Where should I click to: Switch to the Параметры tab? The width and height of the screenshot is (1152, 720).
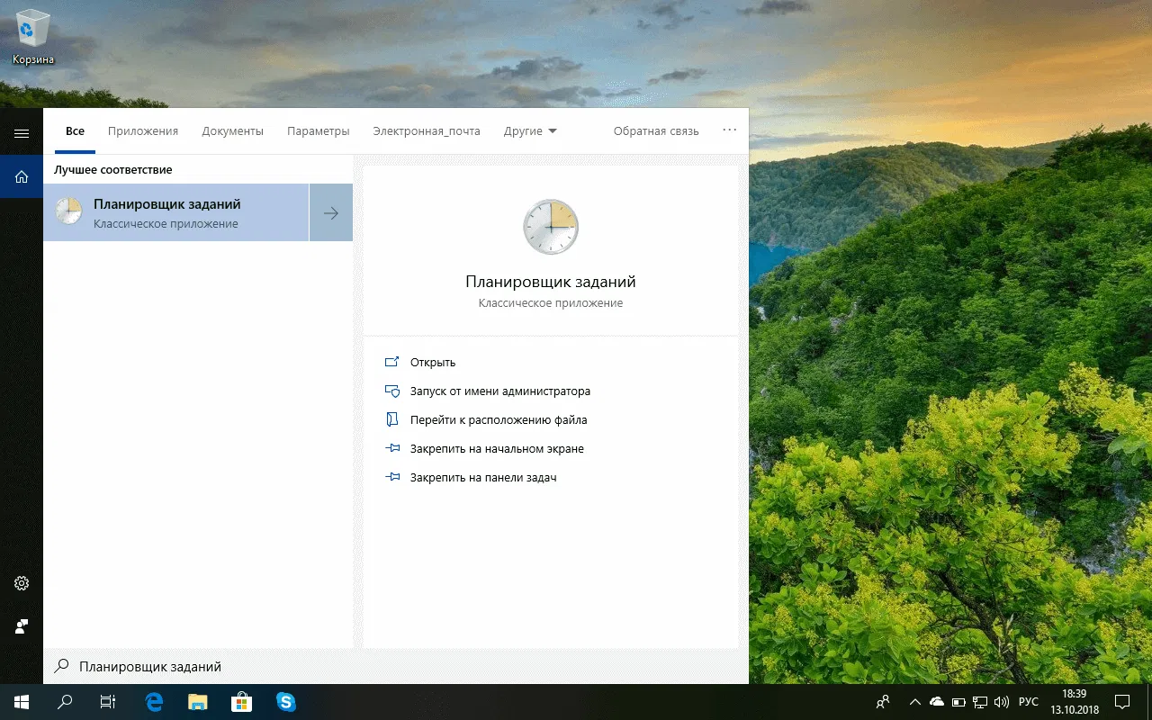(319, 131)
